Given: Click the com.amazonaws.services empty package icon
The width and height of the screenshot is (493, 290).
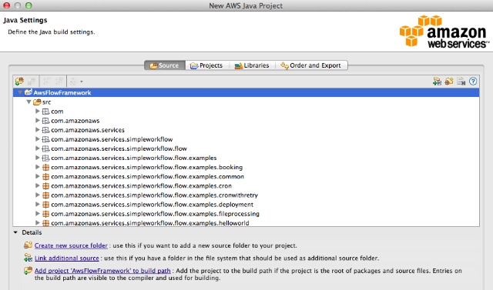Looking at the screenshot, I should 46,130.
